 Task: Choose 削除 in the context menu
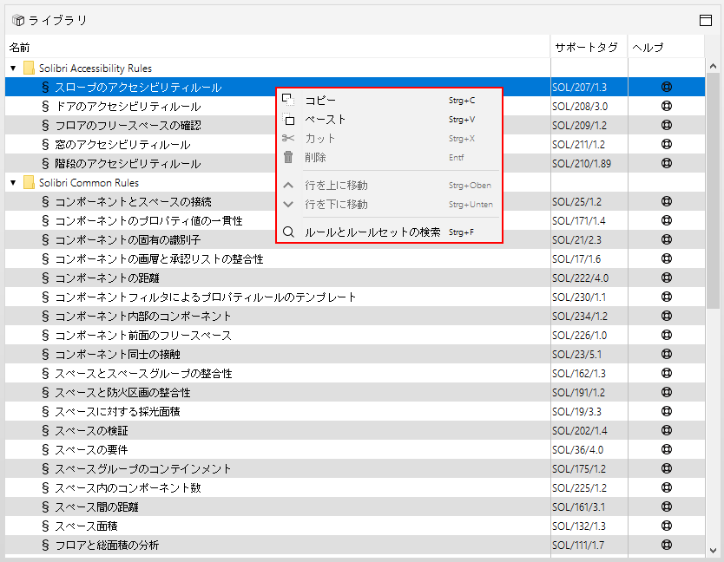coord(389,157)
